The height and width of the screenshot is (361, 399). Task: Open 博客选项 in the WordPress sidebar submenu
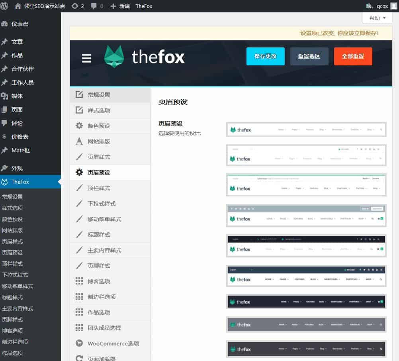12,331
